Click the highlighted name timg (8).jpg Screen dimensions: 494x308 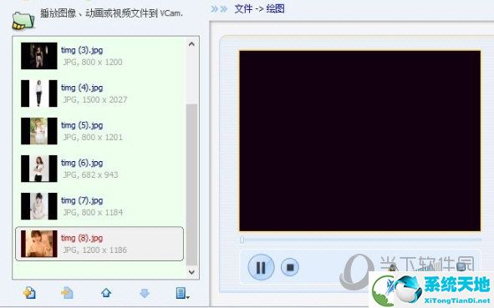click(x=82, y=238)
